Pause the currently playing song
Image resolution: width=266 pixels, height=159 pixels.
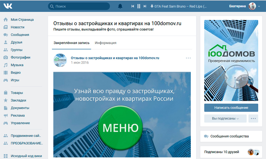139,6
